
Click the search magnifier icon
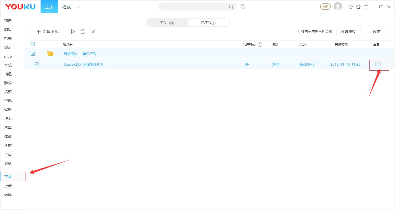click(x=231, y=7)
